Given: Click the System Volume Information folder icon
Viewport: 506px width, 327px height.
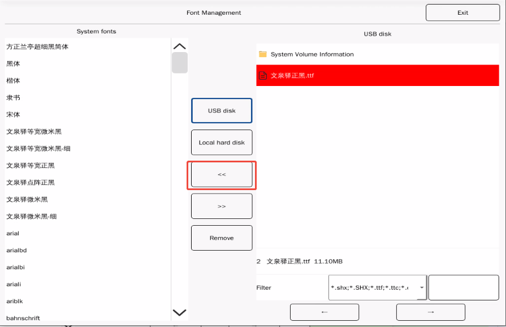Looking at the screenshot, I should click(x=262, y=54).
